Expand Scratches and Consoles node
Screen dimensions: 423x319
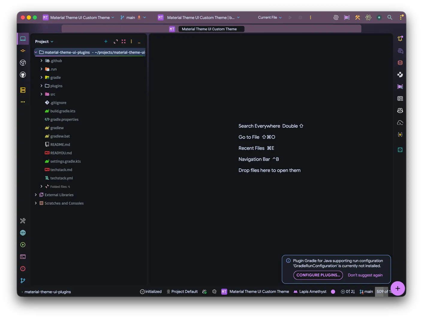36,203
